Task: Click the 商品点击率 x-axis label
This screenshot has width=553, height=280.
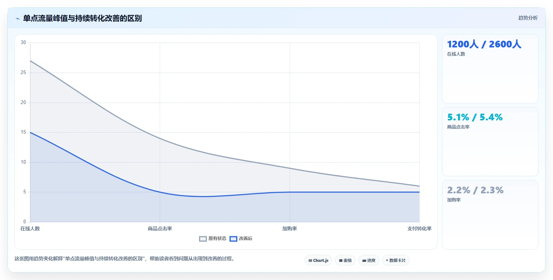Action: [160, 229]
